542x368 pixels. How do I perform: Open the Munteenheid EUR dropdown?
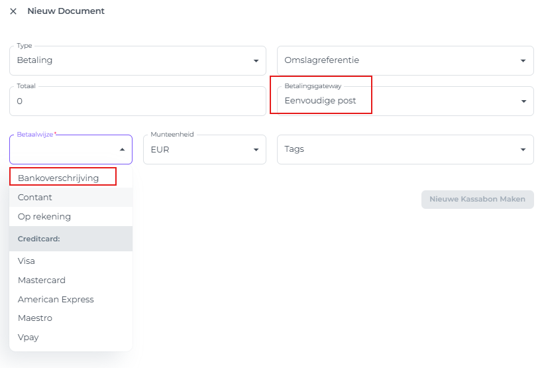[x=204, y=150]
